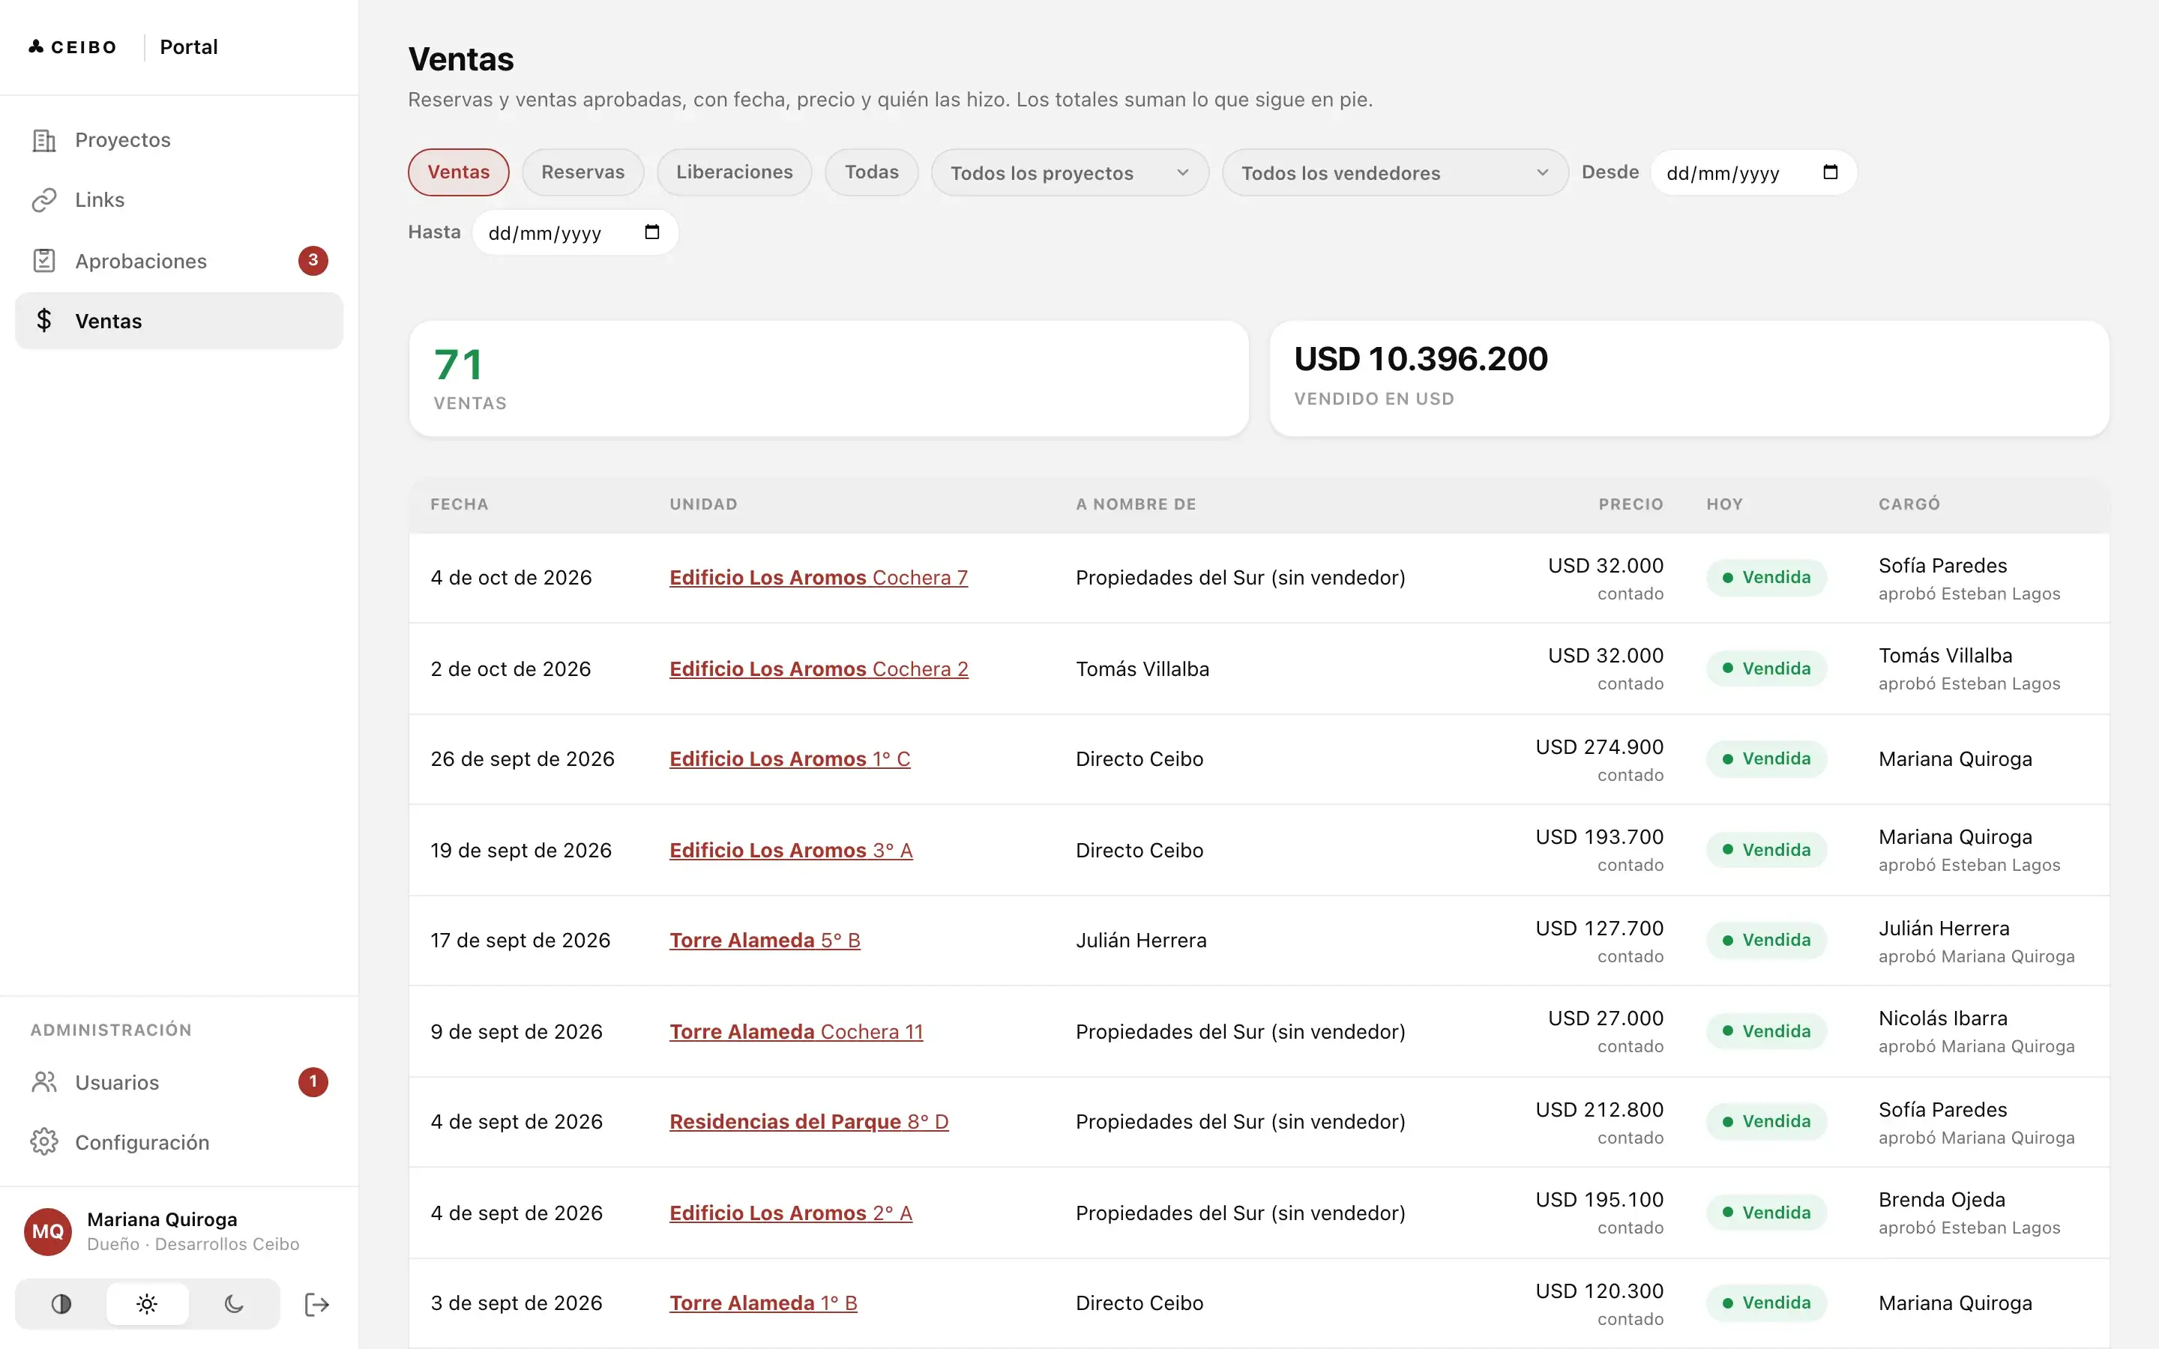Click the Usuarios badge showing 1
The image size is (2159, 1349).
point(313,1082)
